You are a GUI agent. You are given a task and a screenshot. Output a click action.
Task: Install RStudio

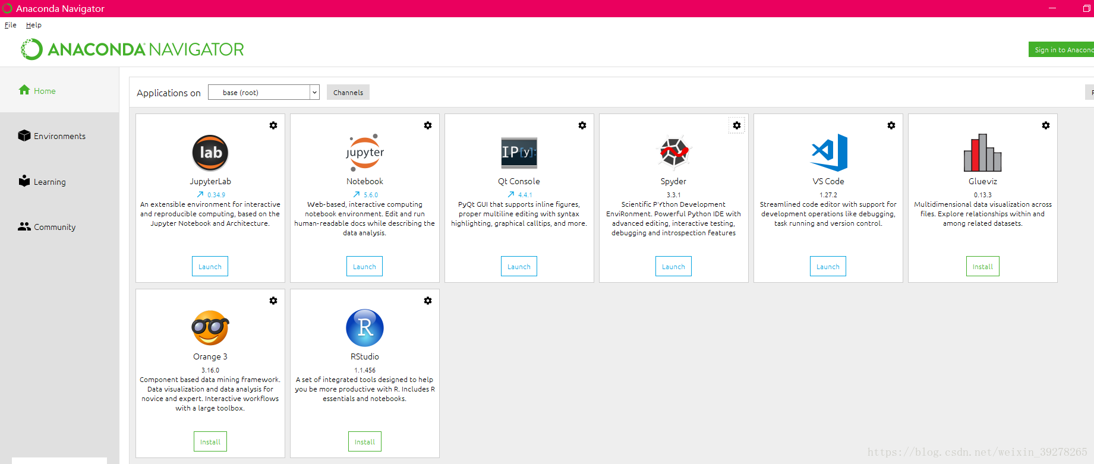[x=365, y=441]
